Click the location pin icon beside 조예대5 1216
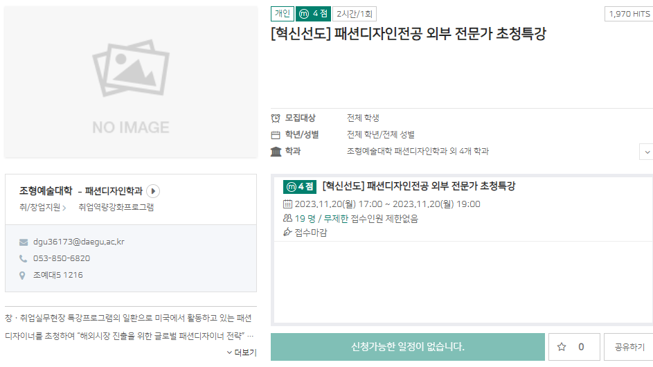Viewport: 653px width, 367px height. click(x=24, y=276)
